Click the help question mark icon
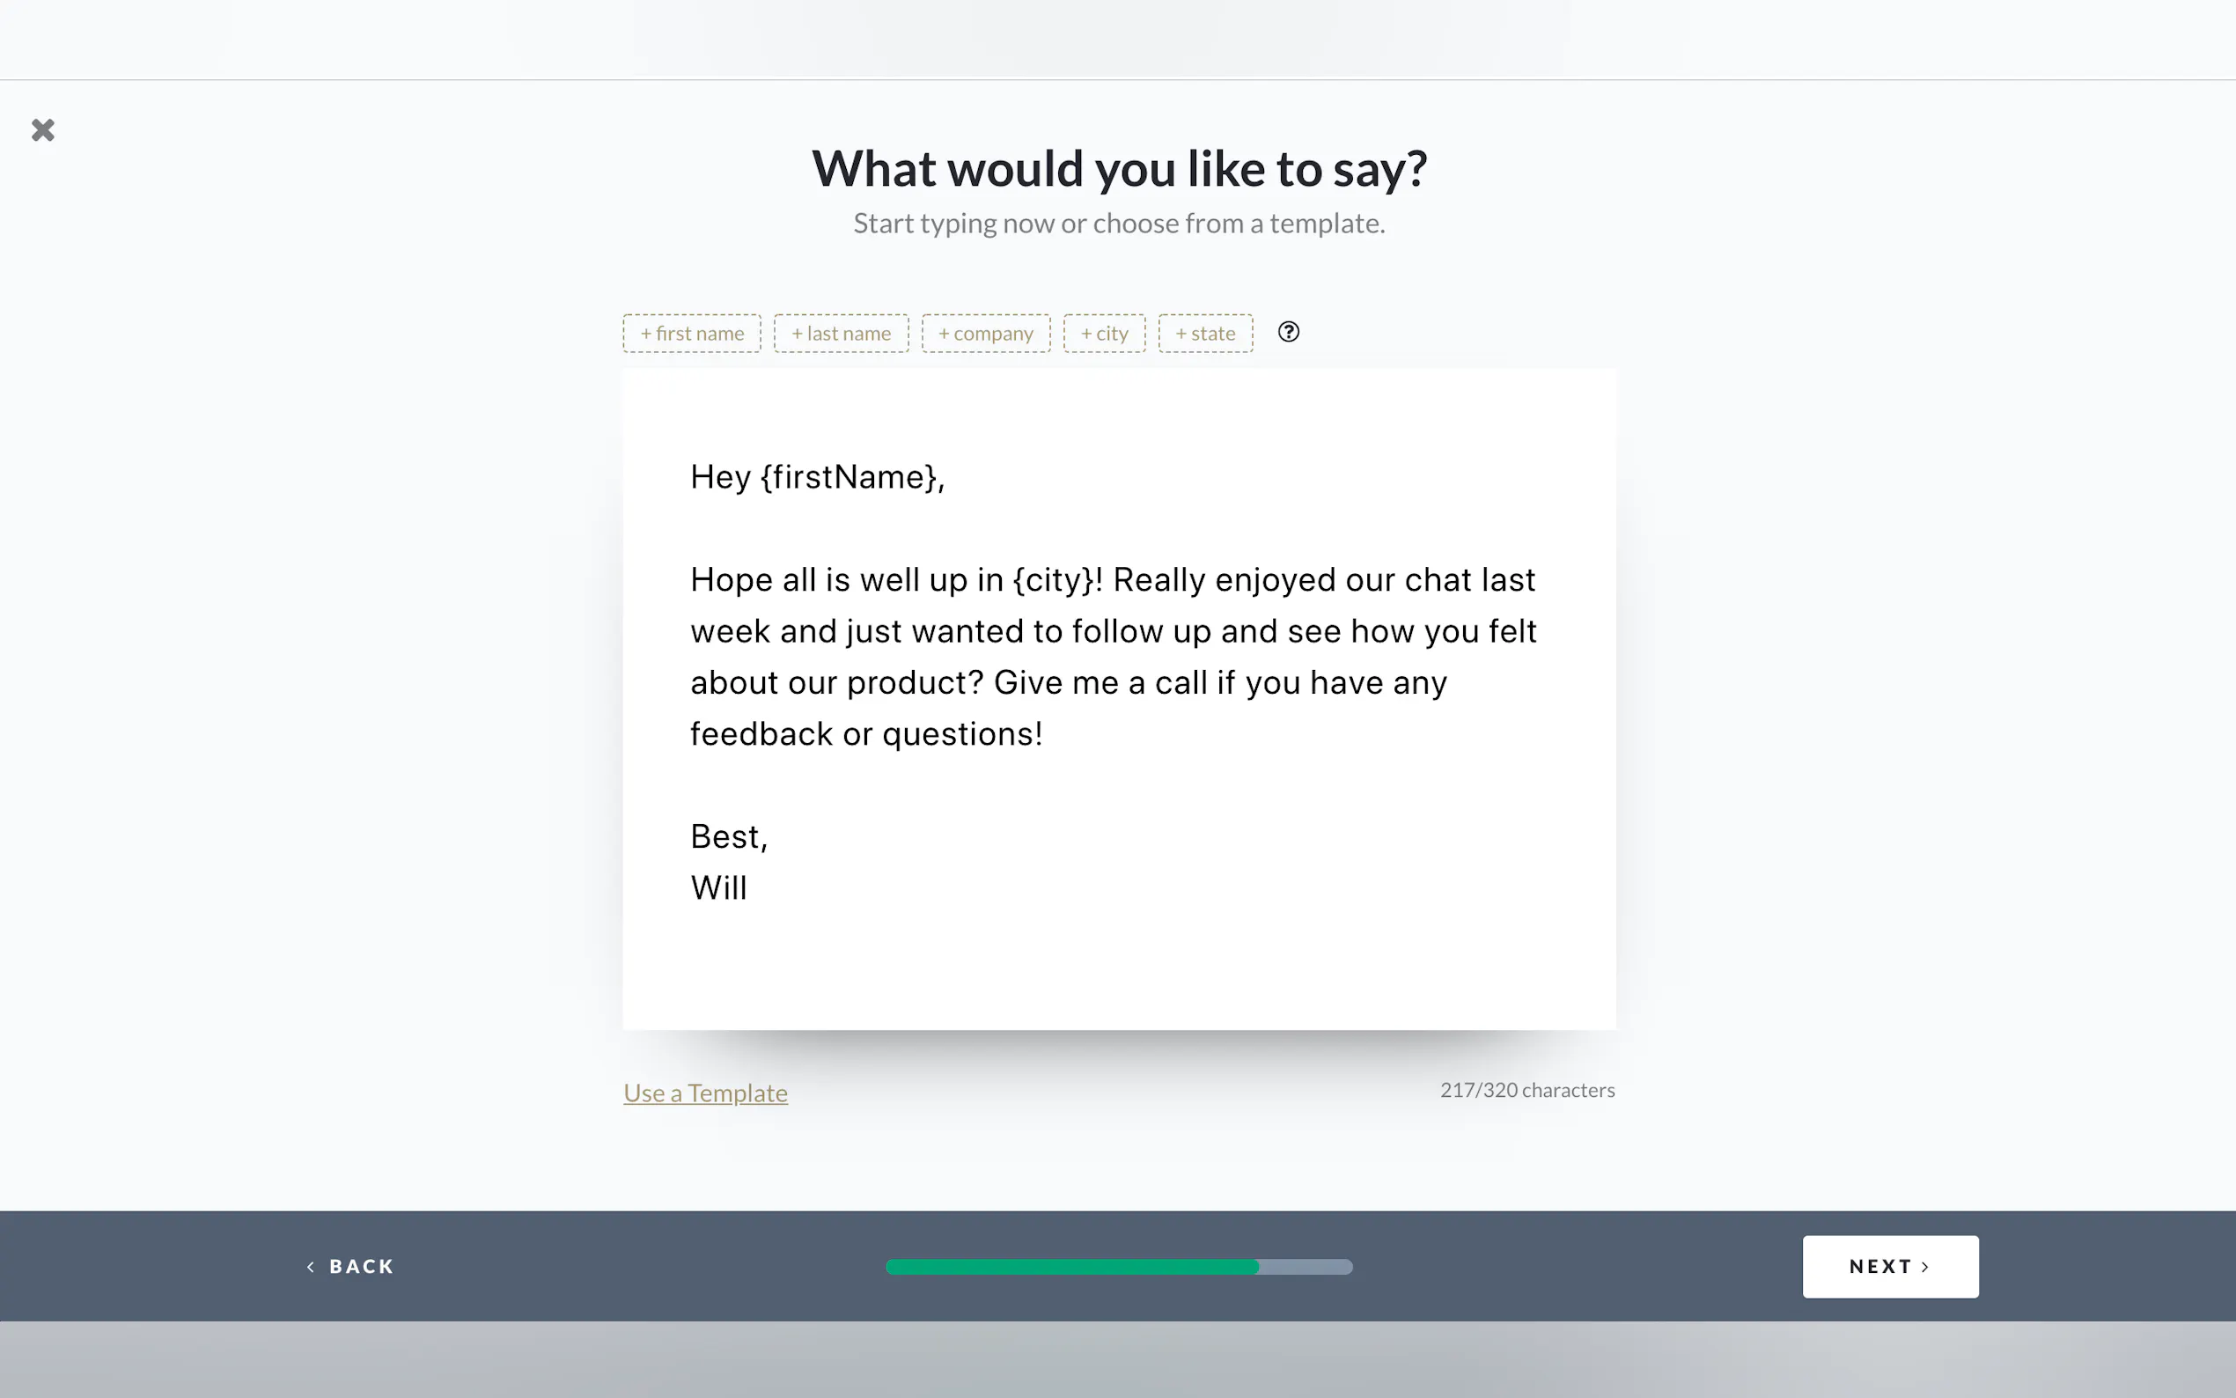2236x1398 pixels. point(1288,332)
